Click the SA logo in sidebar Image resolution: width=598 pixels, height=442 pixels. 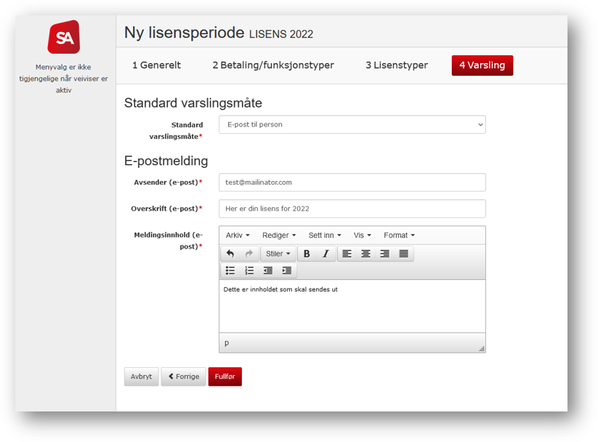(x=64, y=37)
